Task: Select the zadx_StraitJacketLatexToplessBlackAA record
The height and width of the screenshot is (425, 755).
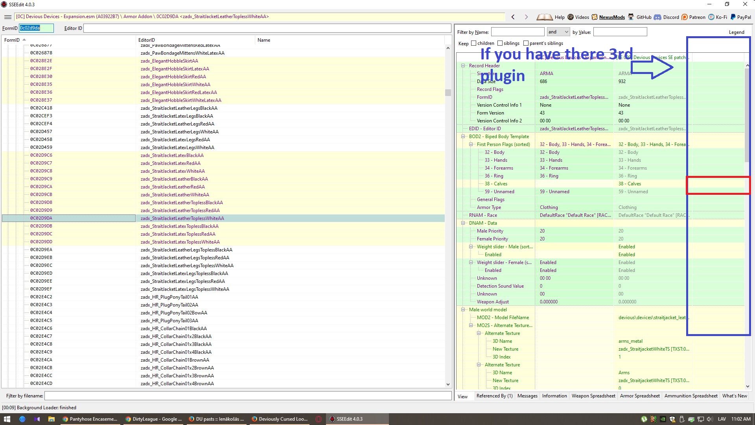Action: click(x=179, y=226)
